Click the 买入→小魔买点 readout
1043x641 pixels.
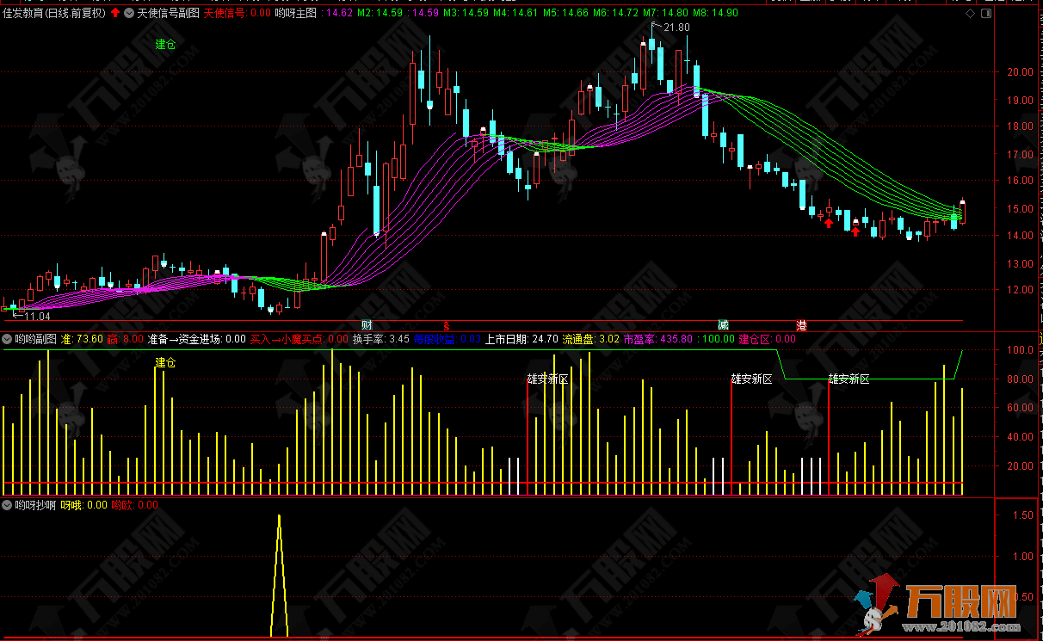click(299, 339)
